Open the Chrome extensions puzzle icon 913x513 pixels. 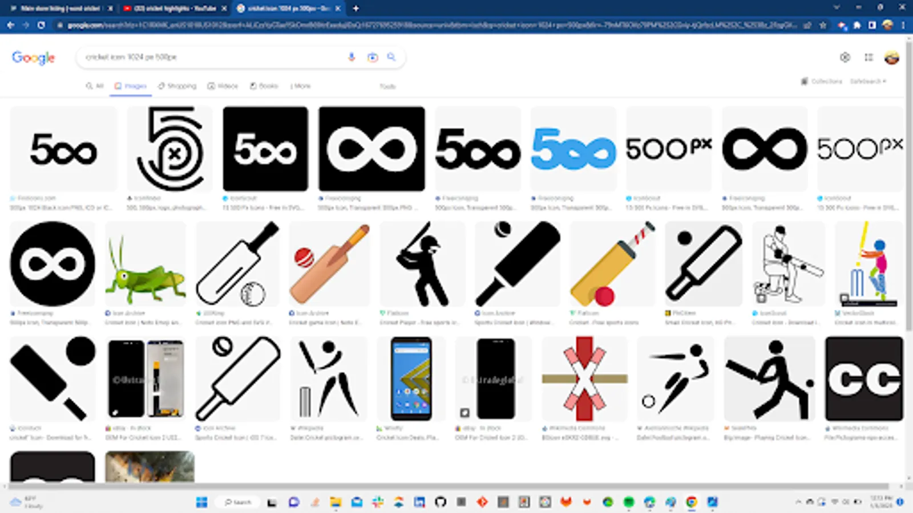point(857,25)
